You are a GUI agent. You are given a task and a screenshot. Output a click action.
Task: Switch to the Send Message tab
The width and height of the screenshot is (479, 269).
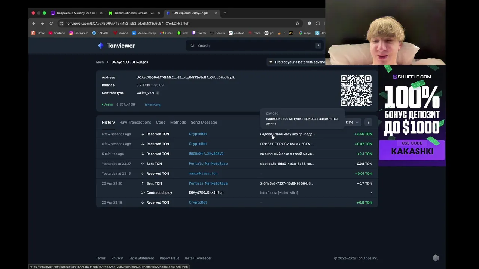click(x=204, y=122)
